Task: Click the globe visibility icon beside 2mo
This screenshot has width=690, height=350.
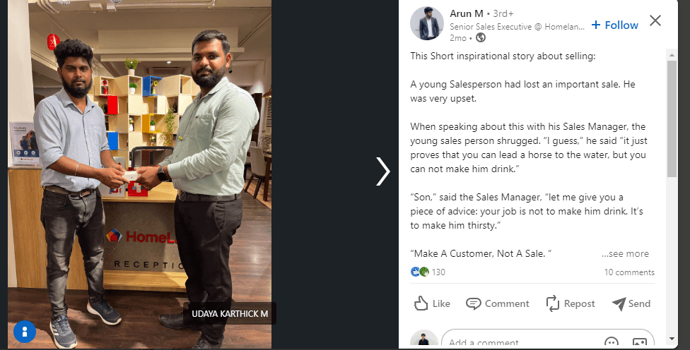Action: [x=481, y=37]
